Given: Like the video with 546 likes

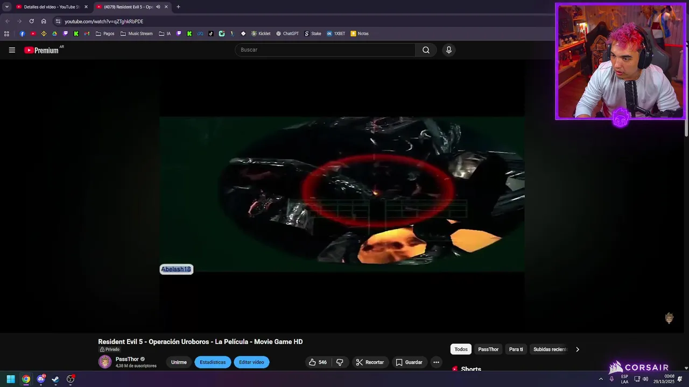Looking at the screenshot, I should [318, 362].
